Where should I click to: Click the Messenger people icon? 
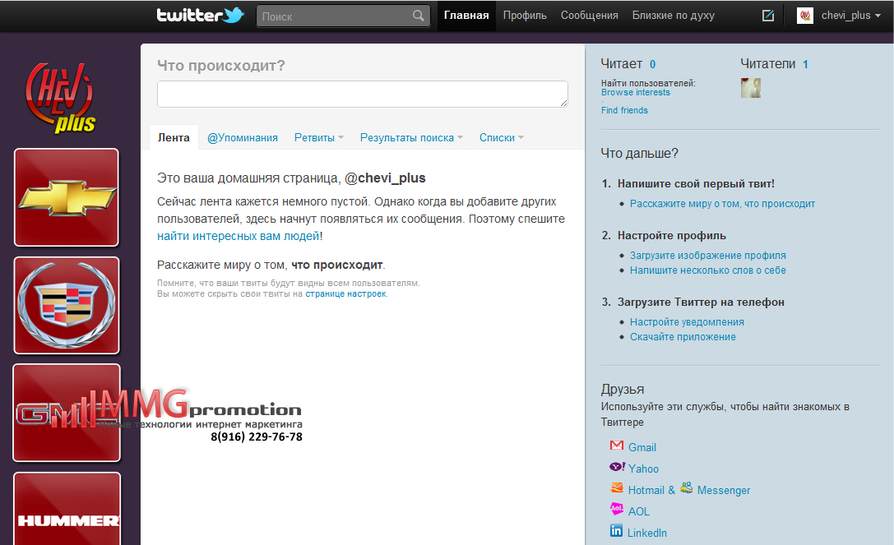click(x=687, y=488)
